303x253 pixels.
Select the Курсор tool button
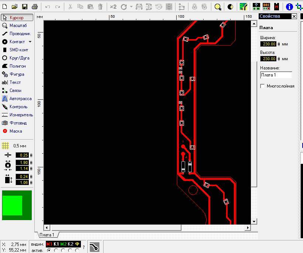pyautogui.click(x=17, y=17)
